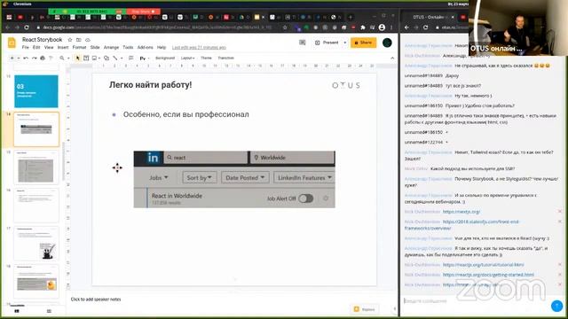Select the Text box tool
The width and height of the screenshot is (568, 319).
point(86,58)
